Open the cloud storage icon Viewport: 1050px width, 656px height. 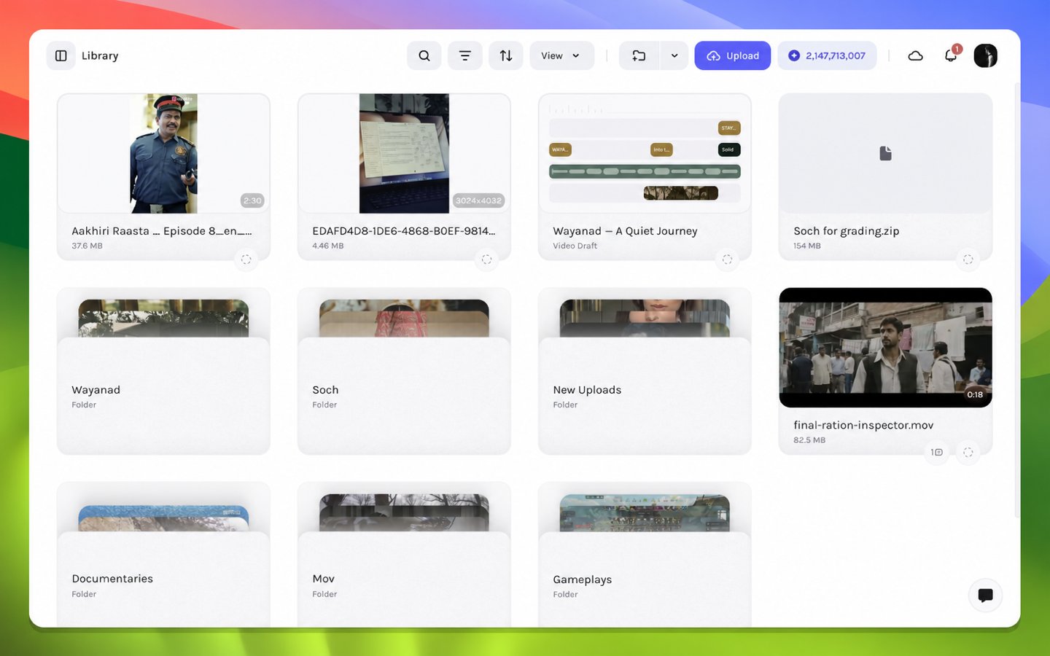(916, 55)
